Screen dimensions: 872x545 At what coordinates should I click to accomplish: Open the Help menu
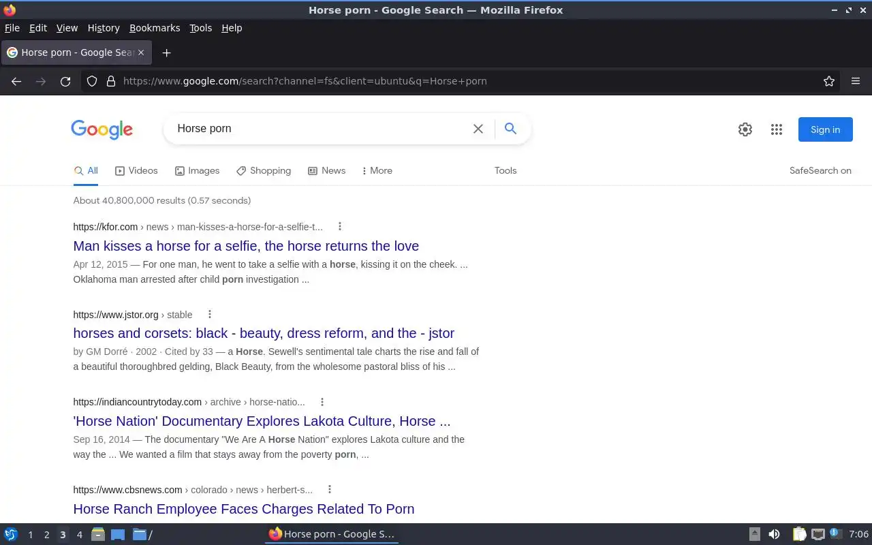(232, 28)
